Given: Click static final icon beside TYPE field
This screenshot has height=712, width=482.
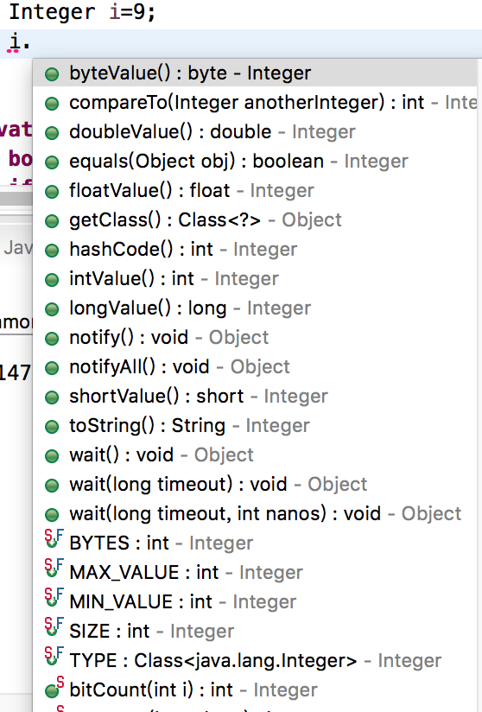Looking at the screenshot, I should tap(54, 657).
